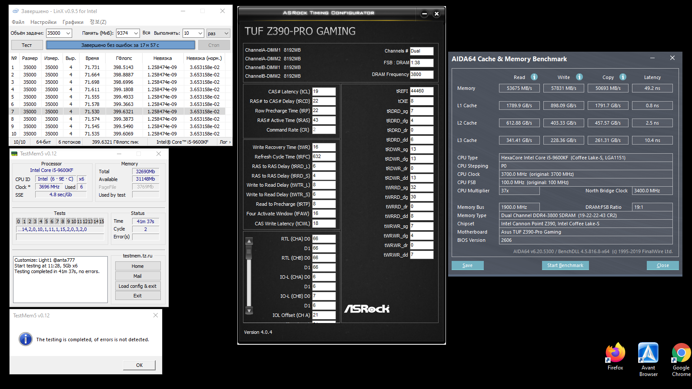This screenshot has height=389, width=692.
Task: Open the Настройки menu in LinX
Action: pos(43,22)
